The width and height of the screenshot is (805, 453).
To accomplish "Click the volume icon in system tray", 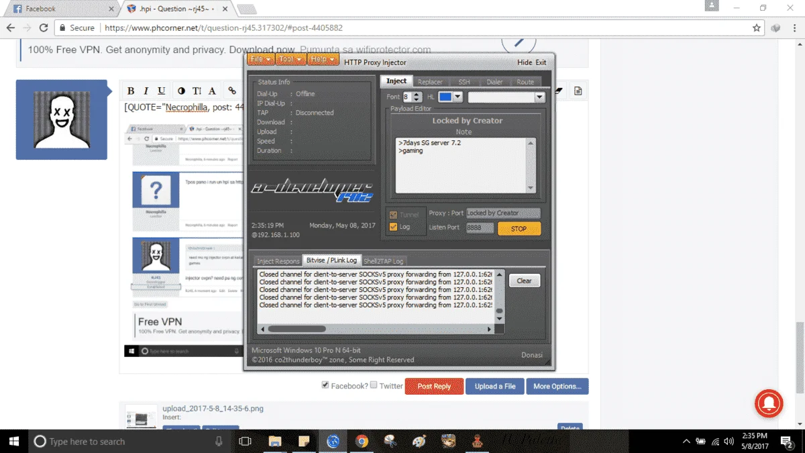I will (x=729, y=442).
